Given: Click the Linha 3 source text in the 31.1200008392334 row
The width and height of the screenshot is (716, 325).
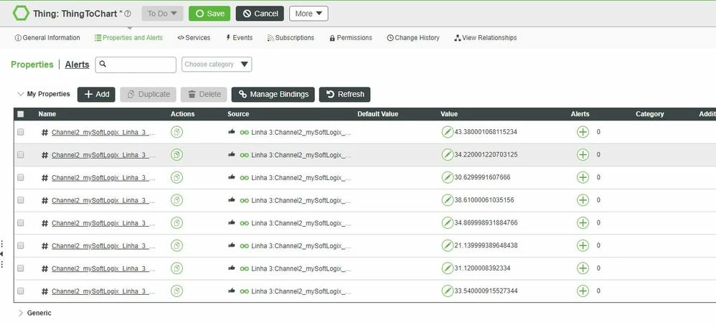Looking at the screenshot, I should 301,268.
